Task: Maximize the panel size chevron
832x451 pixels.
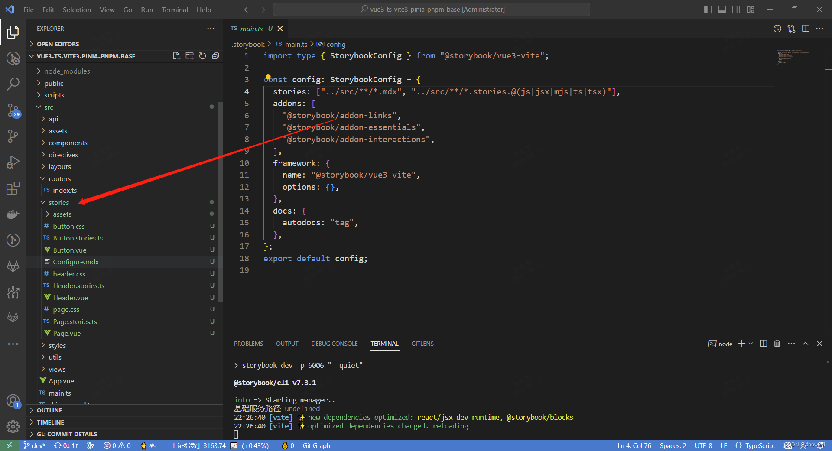Action: [x=806, y=344]
